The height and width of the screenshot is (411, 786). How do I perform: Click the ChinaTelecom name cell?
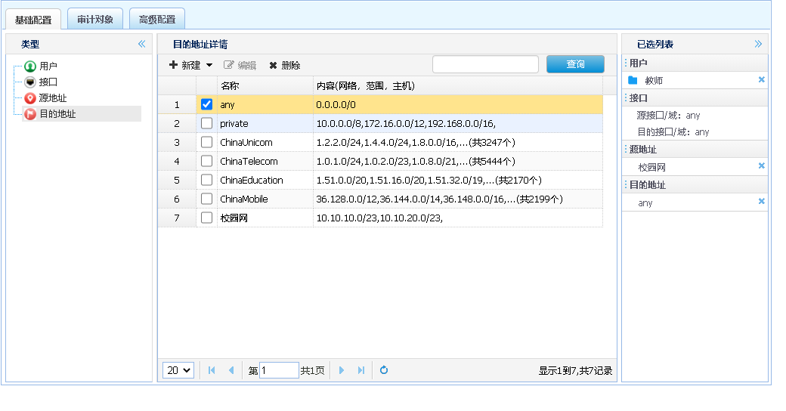(x=265, y=162)
